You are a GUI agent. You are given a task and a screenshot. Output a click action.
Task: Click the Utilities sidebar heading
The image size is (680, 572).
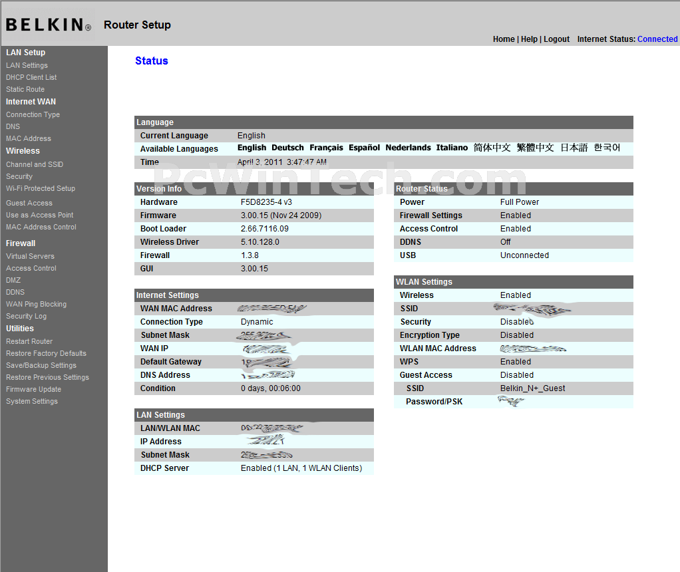click(19, 329)
